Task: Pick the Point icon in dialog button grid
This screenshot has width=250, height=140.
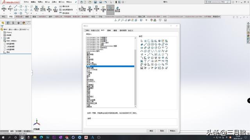Action: click(x=145, y=54)
